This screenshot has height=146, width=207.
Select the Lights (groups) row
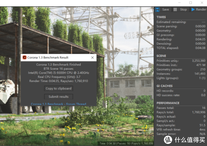[181, 78]
